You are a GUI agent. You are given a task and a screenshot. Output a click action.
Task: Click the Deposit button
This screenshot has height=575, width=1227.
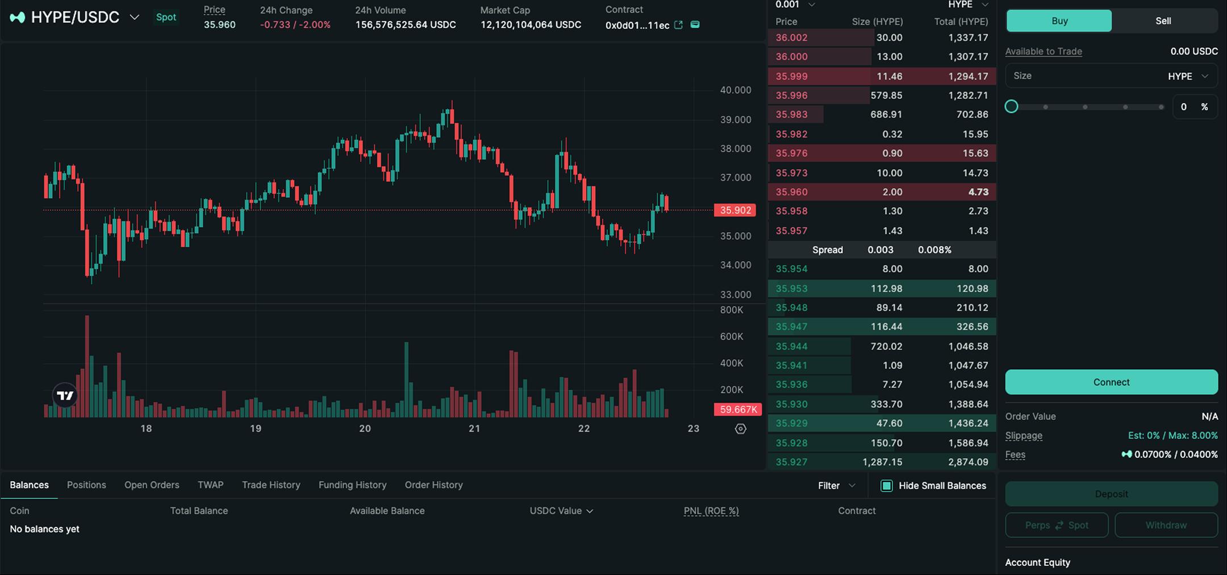click(1111, 494)
